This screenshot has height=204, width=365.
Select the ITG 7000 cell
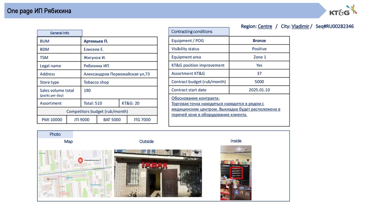pos(142,119)
